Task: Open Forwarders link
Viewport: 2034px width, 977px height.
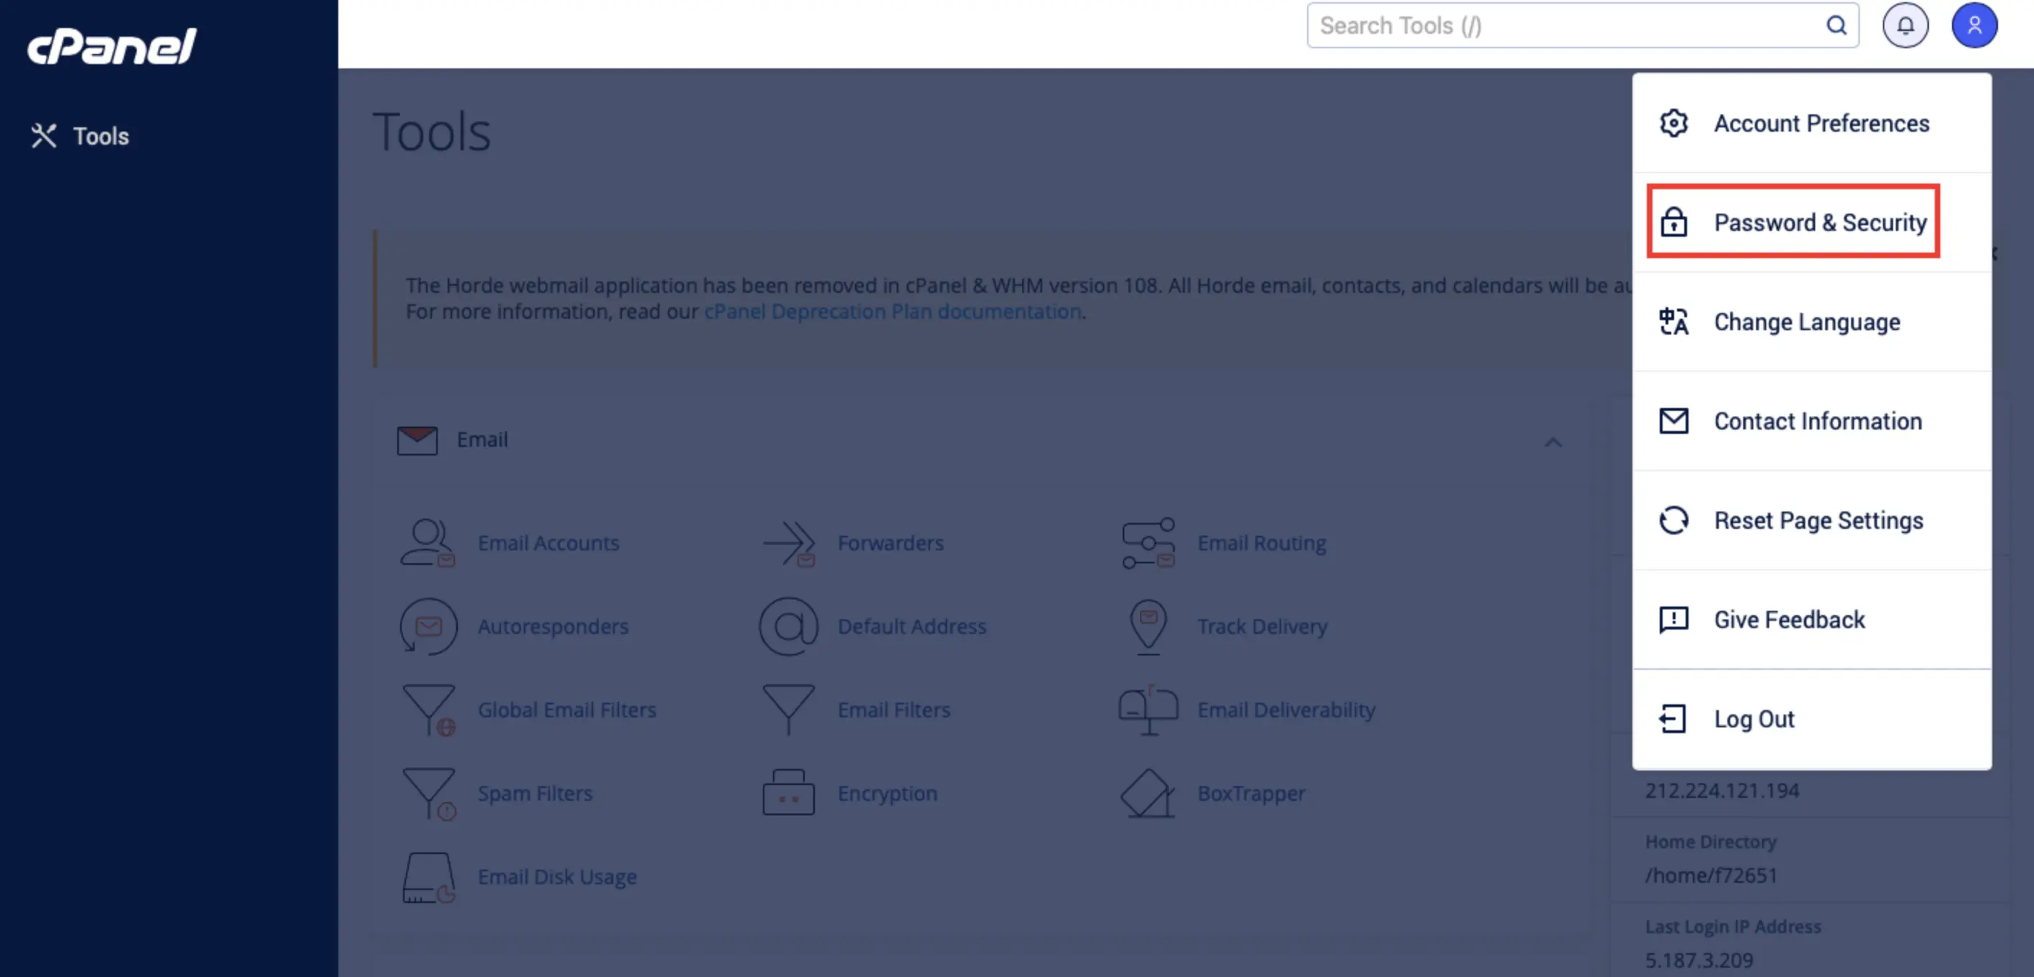Action: click(890, 543)
